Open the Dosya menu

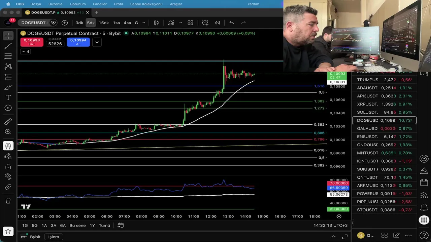36,4
